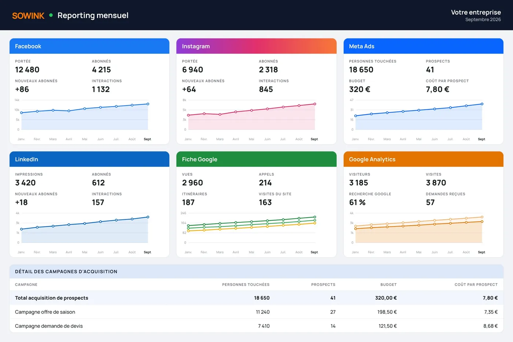Click Facebook Portée value 12 480
This screenshot has width=513, height=342.
pos(27,70)
